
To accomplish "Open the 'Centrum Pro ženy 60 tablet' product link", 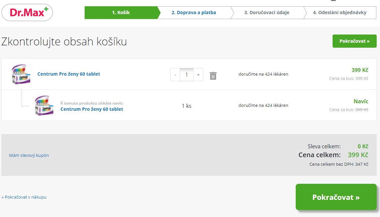I will (68, 74).
